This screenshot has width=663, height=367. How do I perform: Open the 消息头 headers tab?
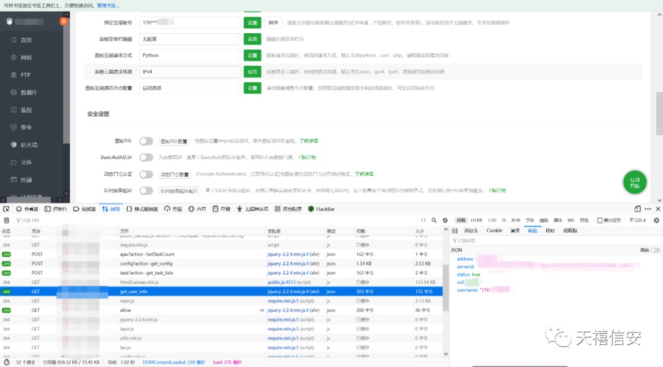coord(471,231)
